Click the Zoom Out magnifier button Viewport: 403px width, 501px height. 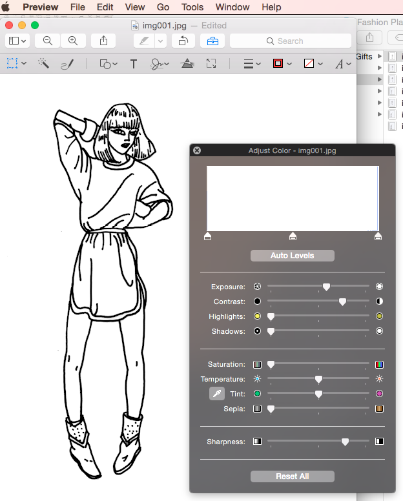pyautogui.click(x=48, y=41)
